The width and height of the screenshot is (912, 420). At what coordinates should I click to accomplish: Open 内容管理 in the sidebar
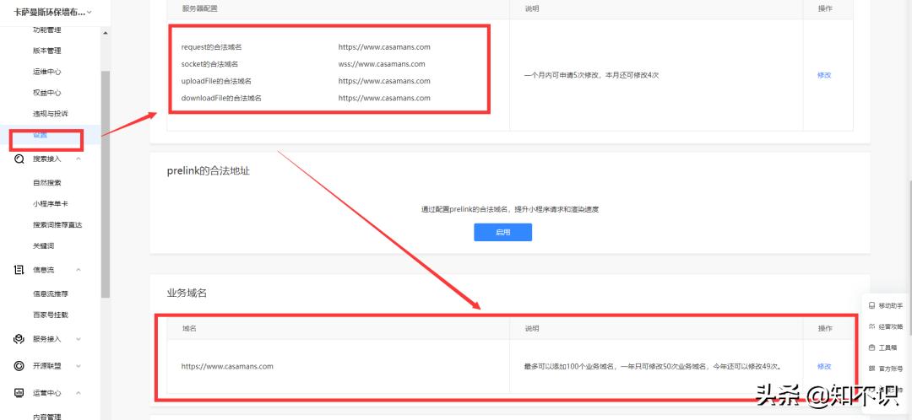(47, 416)
